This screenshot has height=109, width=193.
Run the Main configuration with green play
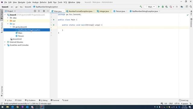(159, 7)
